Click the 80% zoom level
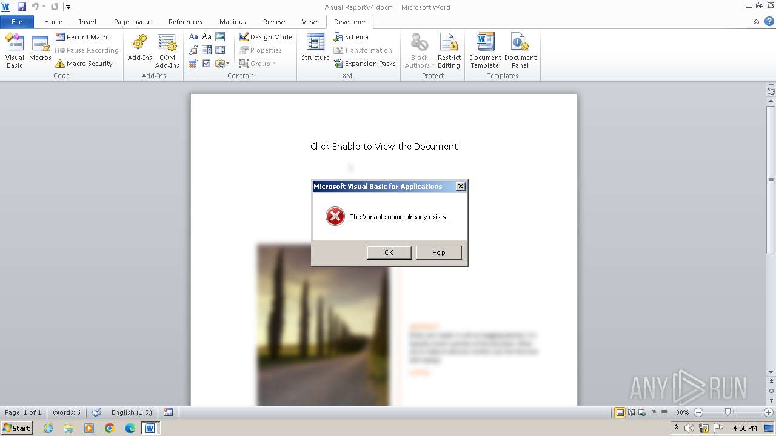This screenshot has width=776, height=436. (x=682, y=412)
